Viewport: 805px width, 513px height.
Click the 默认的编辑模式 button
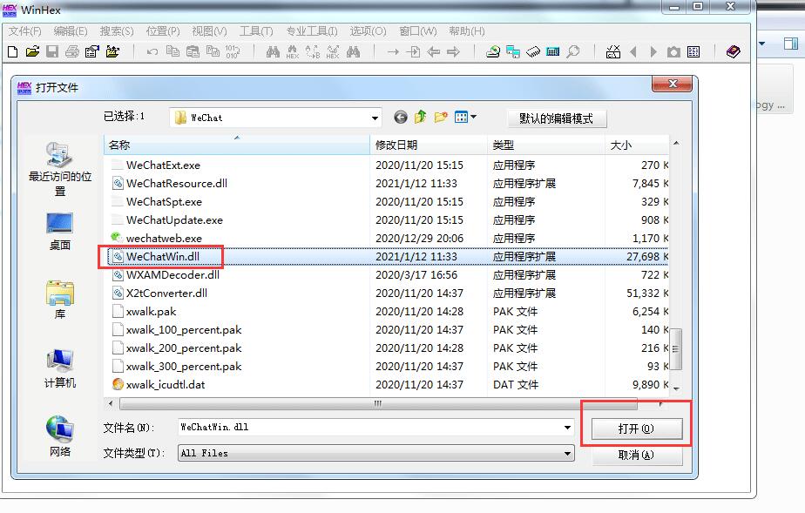coord(556,118)
